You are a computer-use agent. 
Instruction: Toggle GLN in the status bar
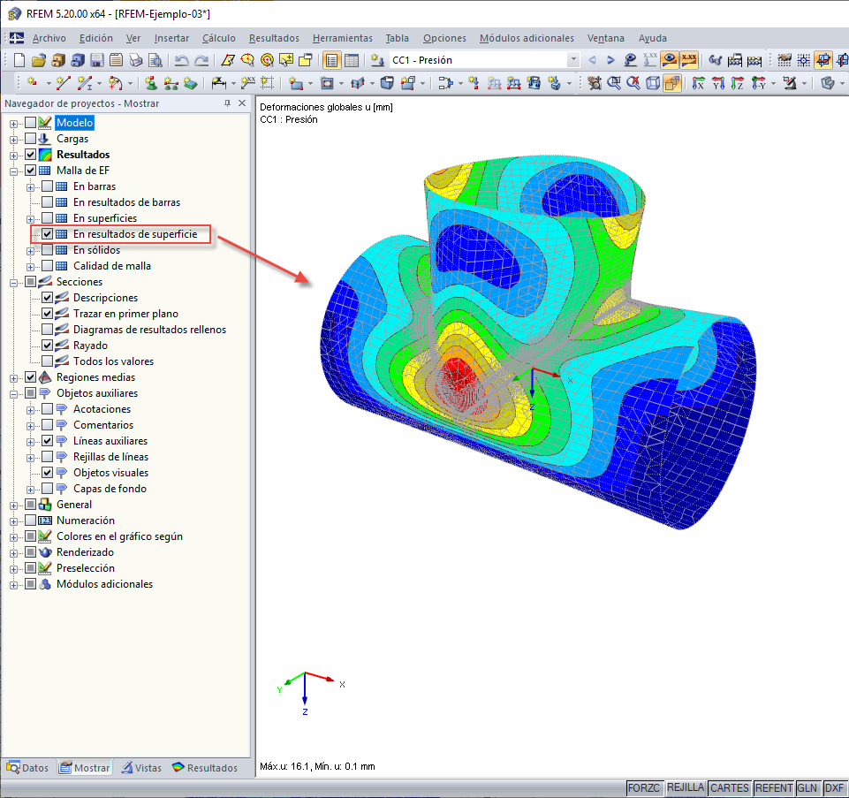pos(807,787)
